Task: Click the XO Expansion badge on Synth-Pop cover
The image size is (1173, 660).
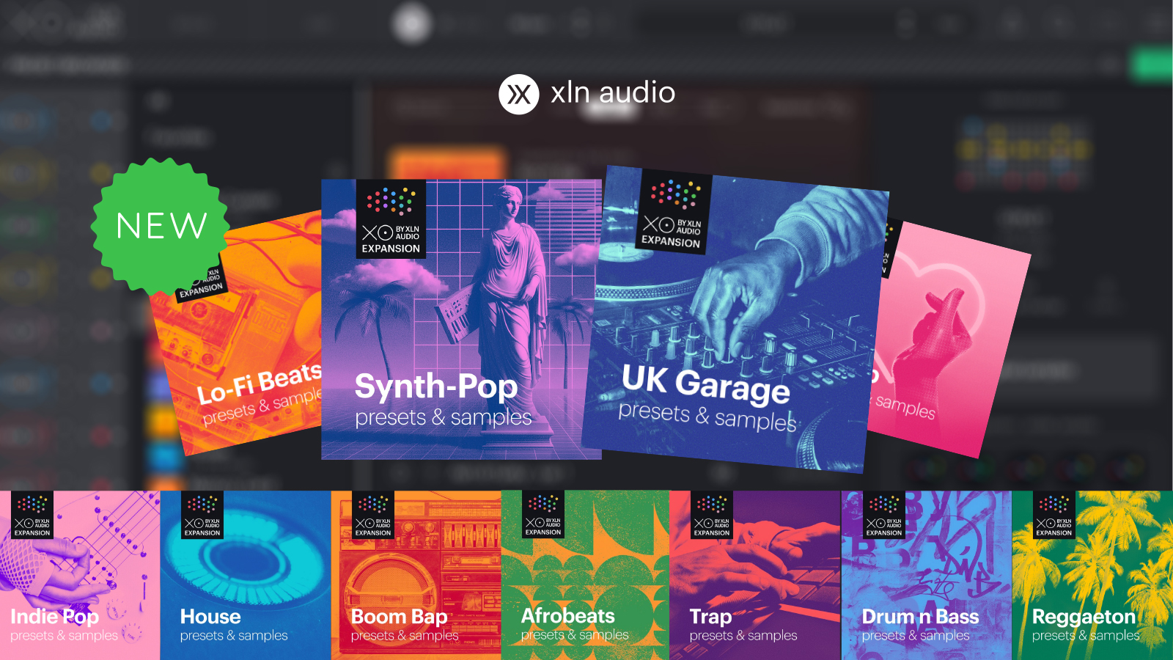Action: (391, 219)
